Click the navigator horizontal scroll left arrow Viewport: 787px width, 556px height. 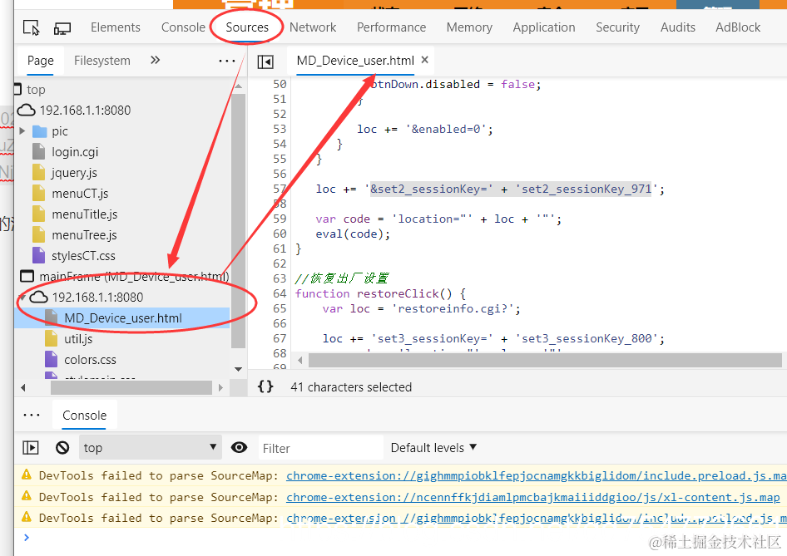pyautogui.click(x=22, y=387)
